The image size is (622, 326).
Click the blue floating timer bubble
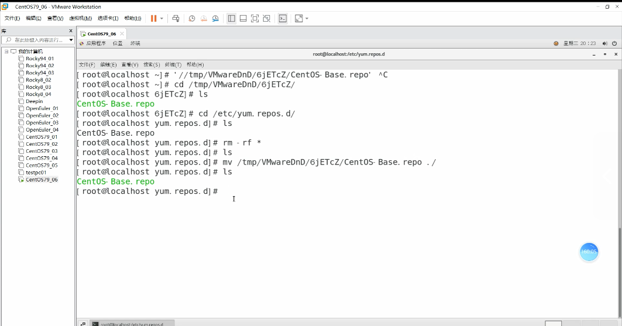point(589,252)
